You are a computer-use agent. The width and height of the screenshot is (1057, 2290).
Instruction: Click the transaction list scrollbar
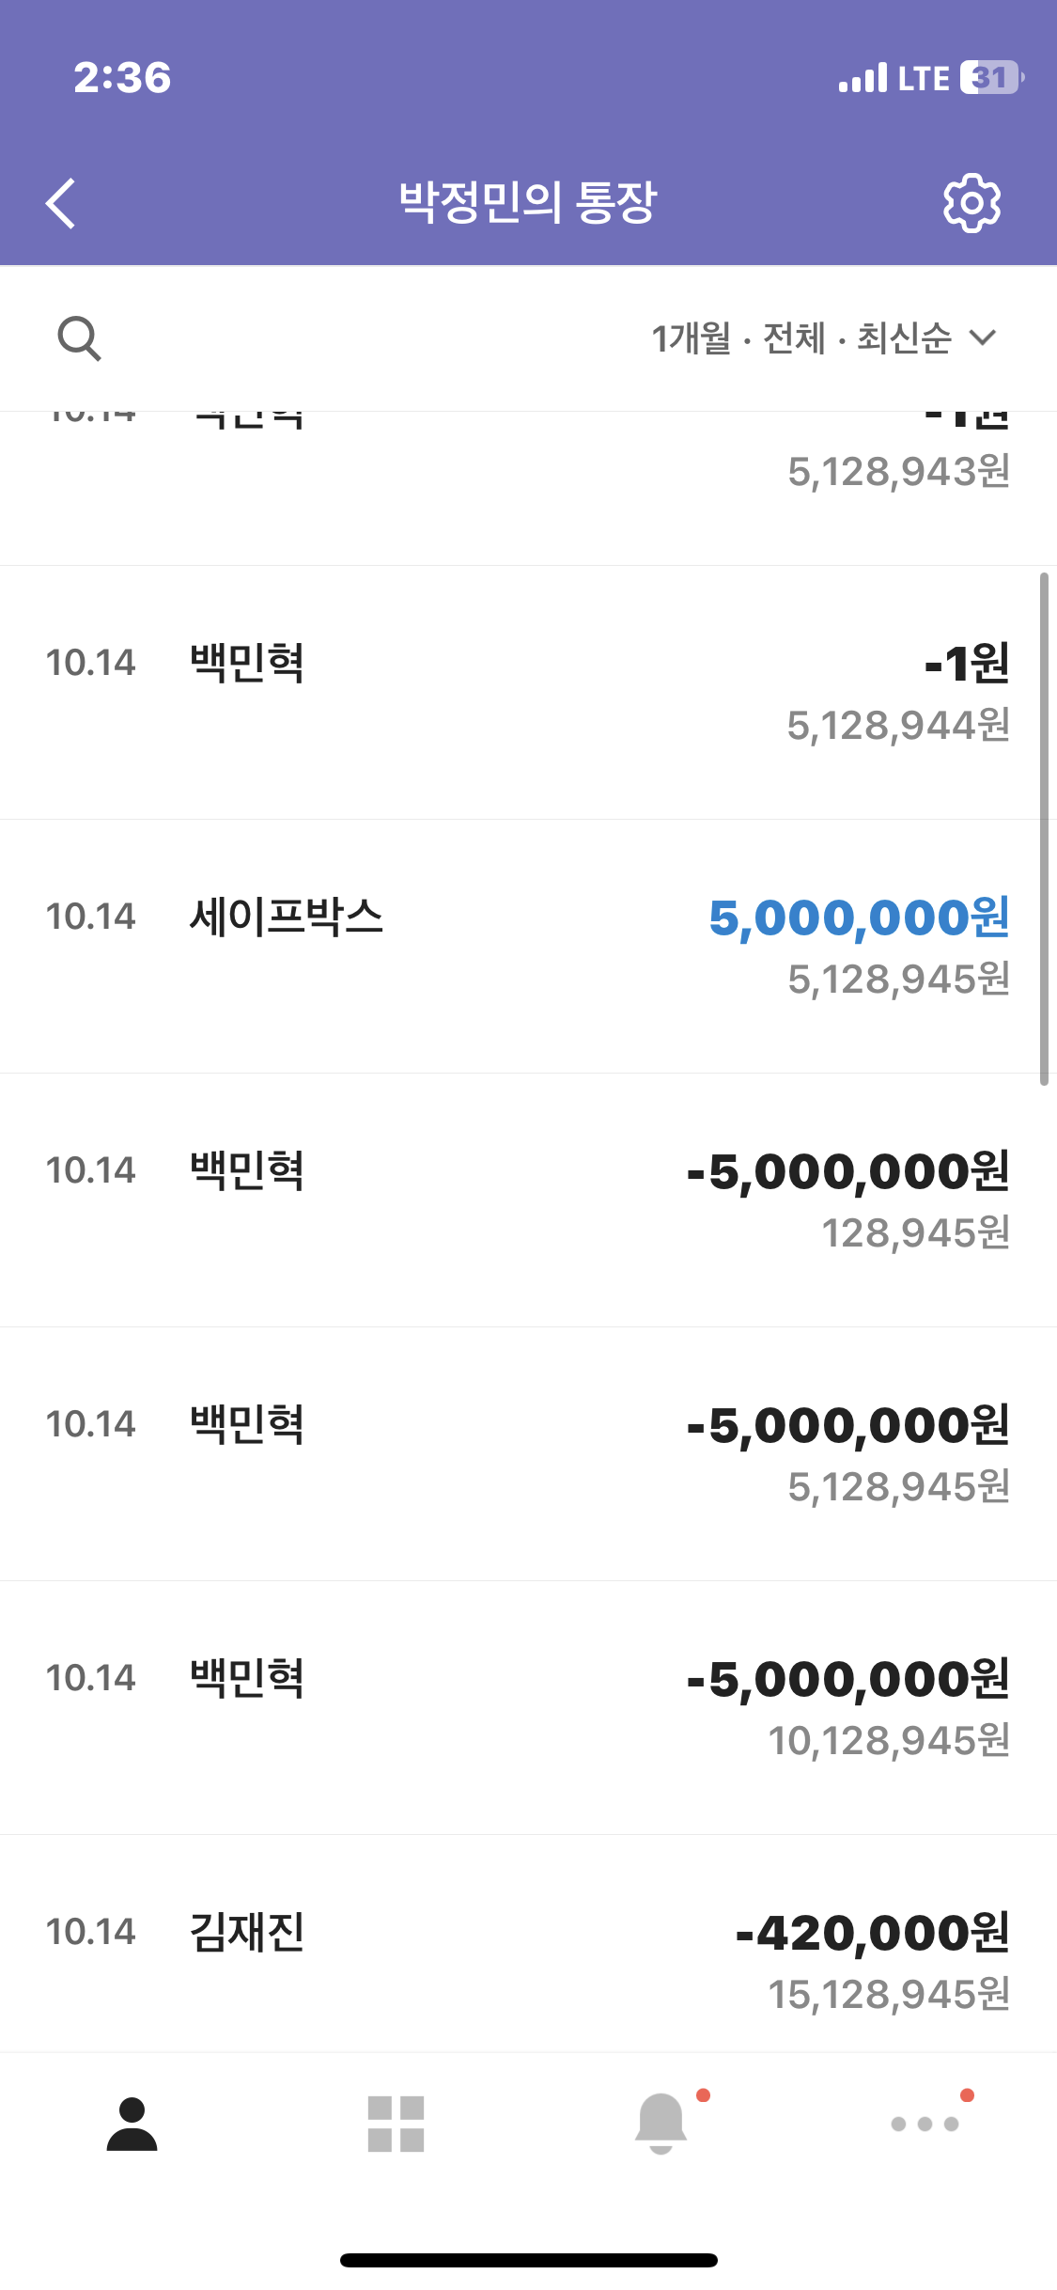click(1044, 827)
